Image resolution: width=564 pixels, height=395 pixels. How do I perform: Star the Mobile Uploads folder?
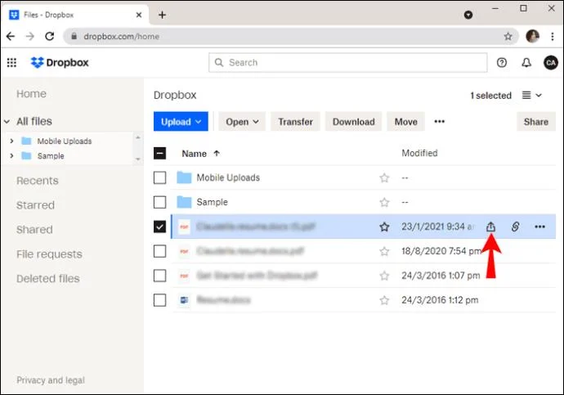coord(384,177)
